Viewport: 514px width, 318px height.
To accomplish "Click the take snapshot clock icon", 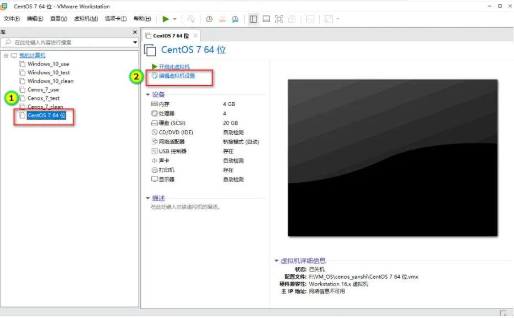I will point(209,18).
